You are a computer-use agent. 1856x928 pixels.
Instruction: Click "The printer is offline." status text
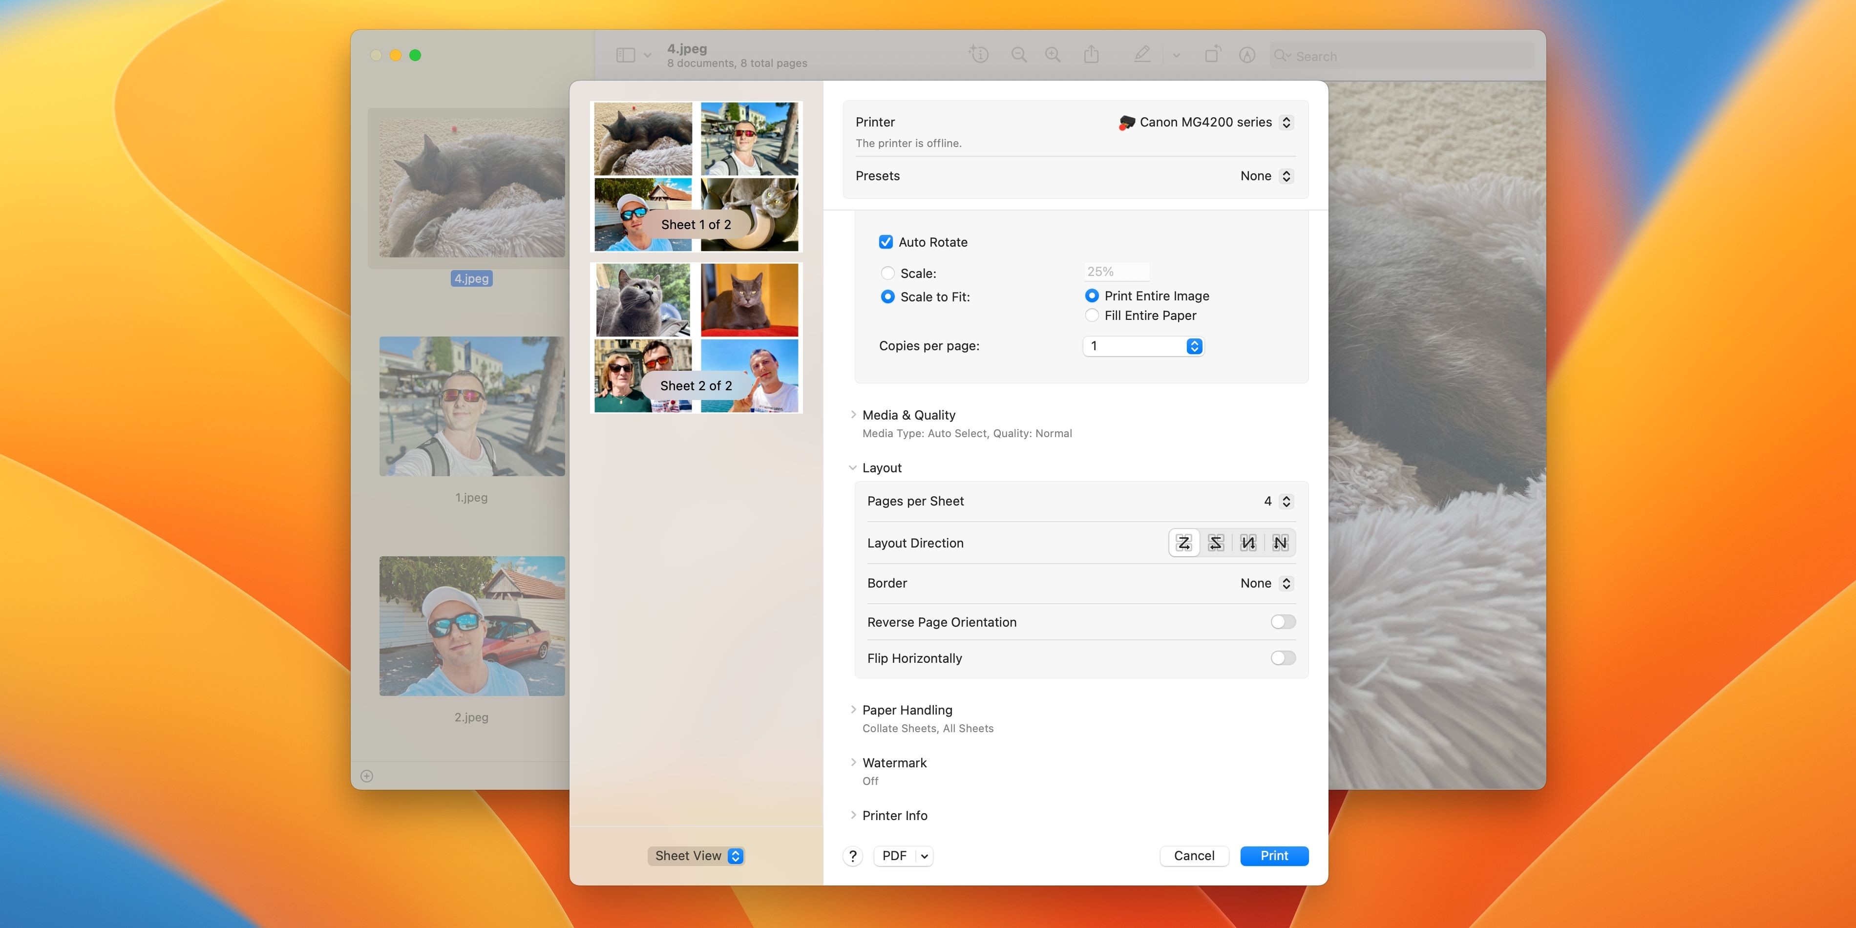click(x=908, y=144)
